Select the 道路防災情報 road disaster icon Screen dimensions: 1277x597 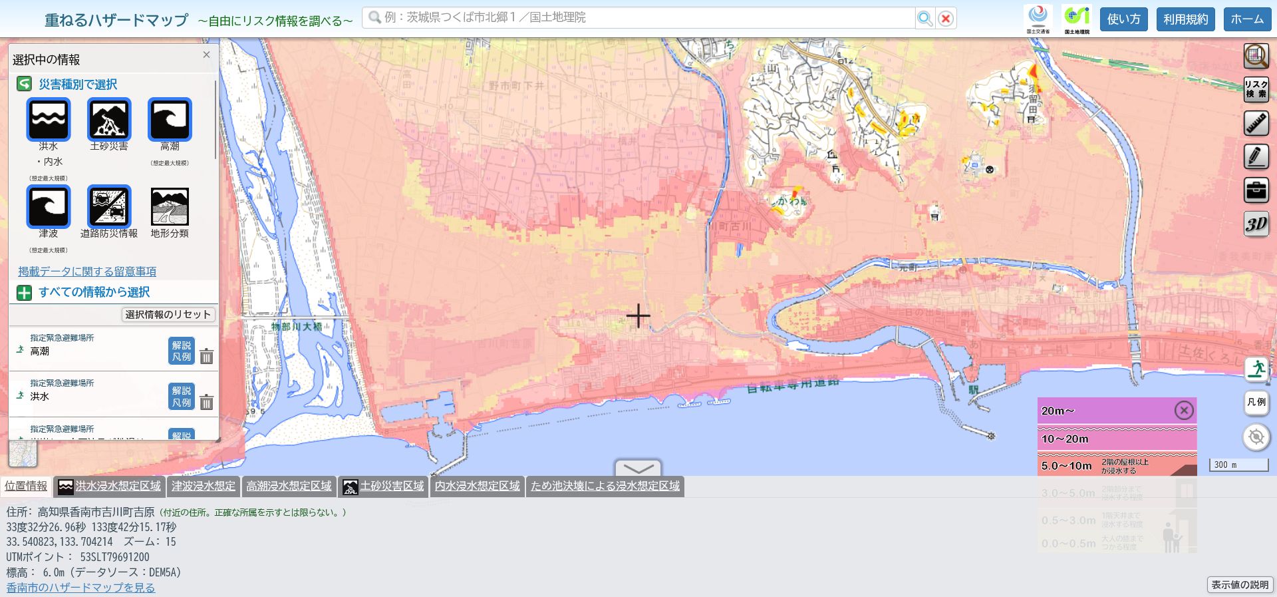click(109, 206)
